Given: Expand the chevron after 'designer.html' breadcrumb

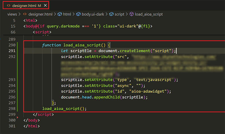Looking at the screenshot, I should click(55, 14).
